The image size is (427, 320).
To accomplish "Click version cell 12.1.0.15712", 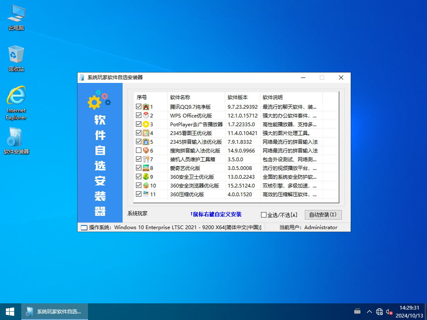I will (242, 116).
